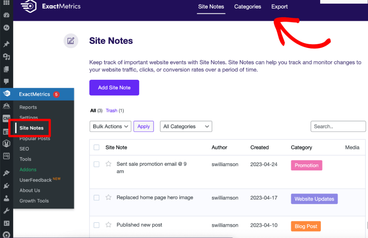Select the Posts pin icon in the sidebar
368x238 pixels.
tap(6, 44)
